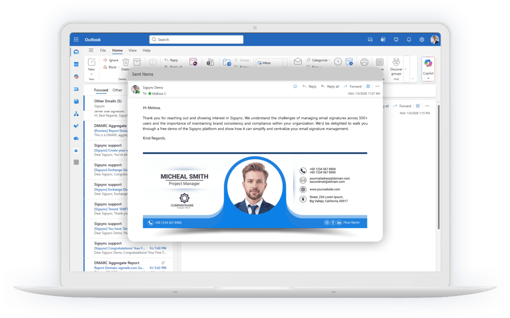Click the Move to folder icon in ribbon
Image resolution: width=510 pixels, height=318 pixels.
coord(227,62)
